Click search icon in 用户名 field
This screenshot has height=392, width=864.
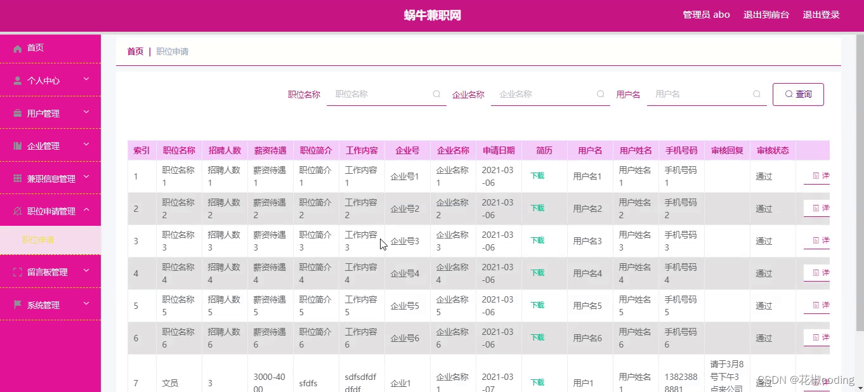(x=756, y=94)
